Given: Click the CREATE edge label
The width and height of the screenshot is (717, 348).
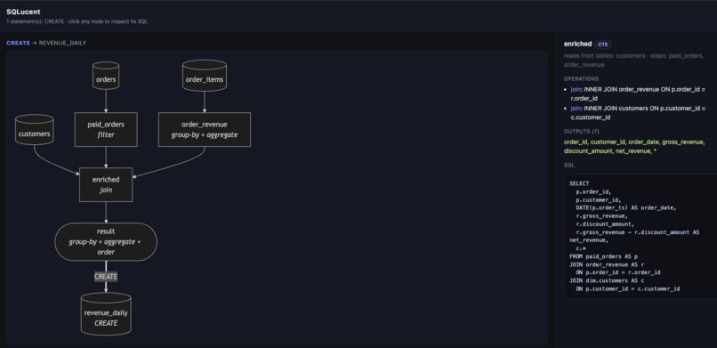Looking at the screenshot, I should pos(106,277).
